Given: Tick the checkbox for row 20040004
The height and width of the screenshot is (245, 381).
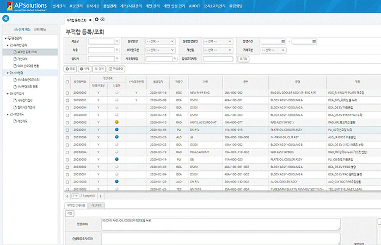Looking at the screenshot, I should point(67,108).
